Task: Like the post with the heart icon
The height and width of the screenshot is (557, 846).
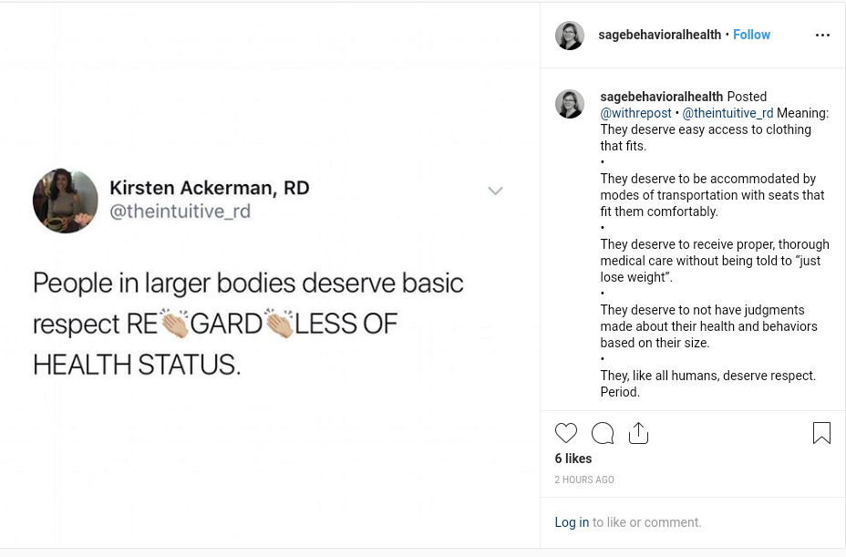Action: (x=566, y=433)
